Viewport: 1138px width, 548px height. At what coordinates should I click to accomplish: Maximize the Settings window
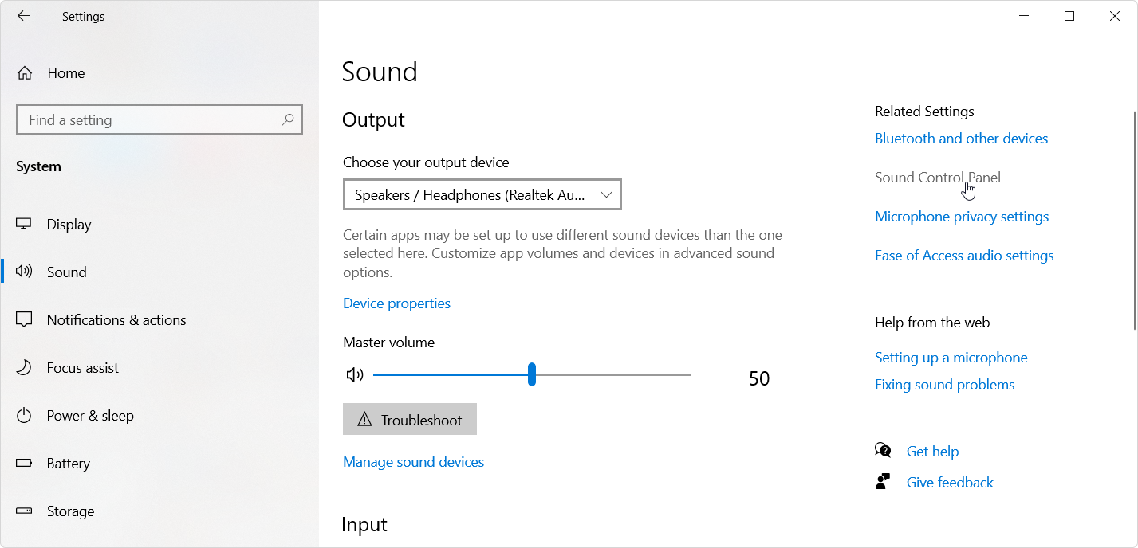1069,16
